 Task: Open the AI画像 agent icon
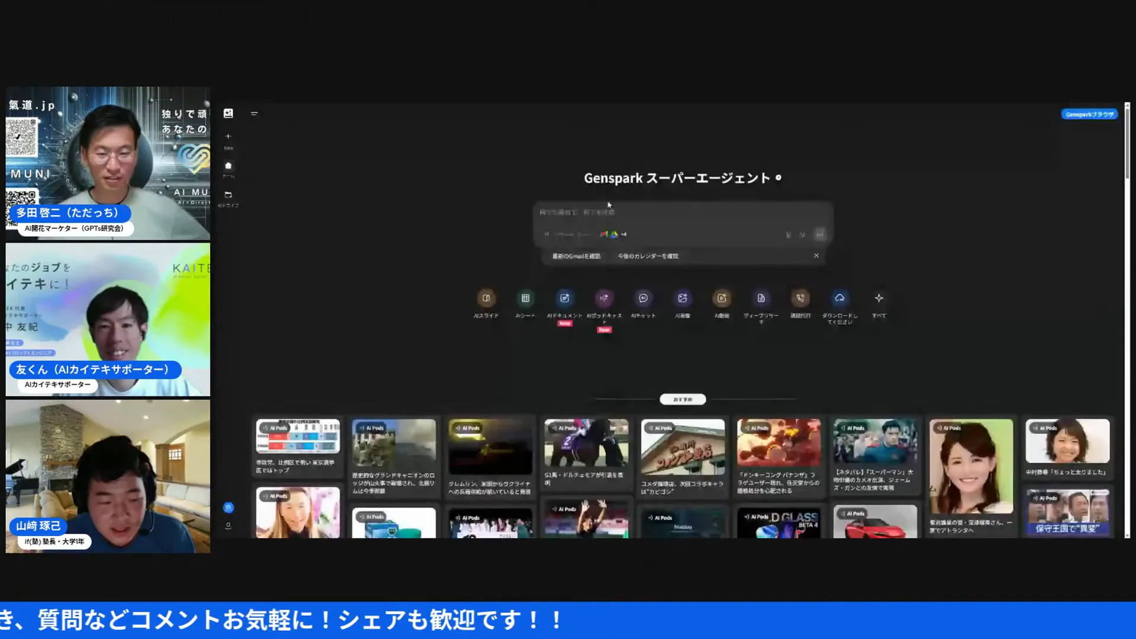click(x=683, y=298)
